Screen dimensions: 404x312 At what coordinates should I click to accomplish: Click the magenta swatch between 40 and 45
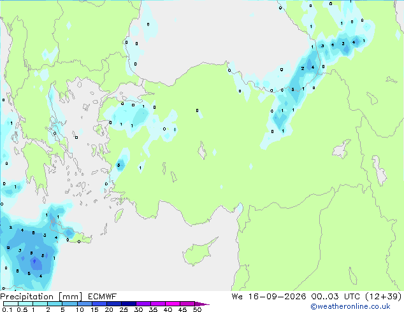173,304
